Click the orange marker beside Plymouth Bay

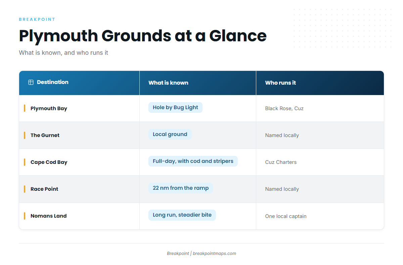(x=25, y=108)
